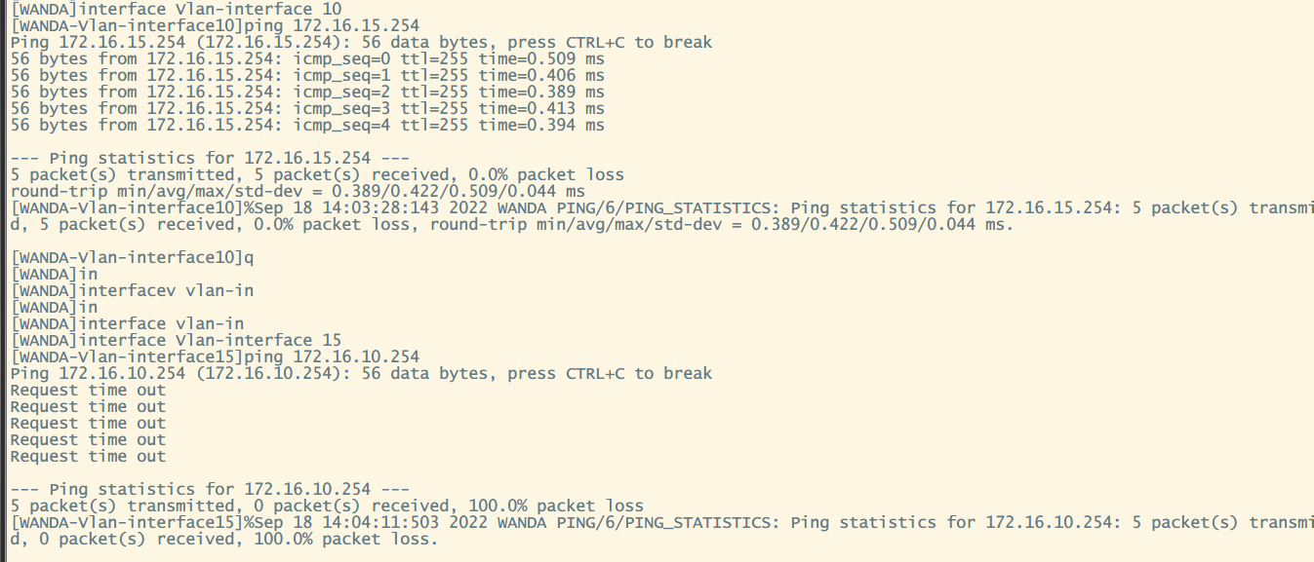Click the "0.0% packet loss" summary line
Image resolution: width=1314 pixels, height=562 pixels.
pyautogui.click(x=317, y=174)
